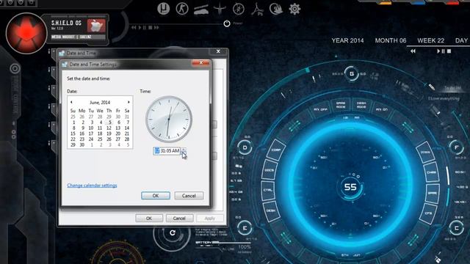
Task: Click the June, 2014 calendar header
Action: click(x=100, y=103)
